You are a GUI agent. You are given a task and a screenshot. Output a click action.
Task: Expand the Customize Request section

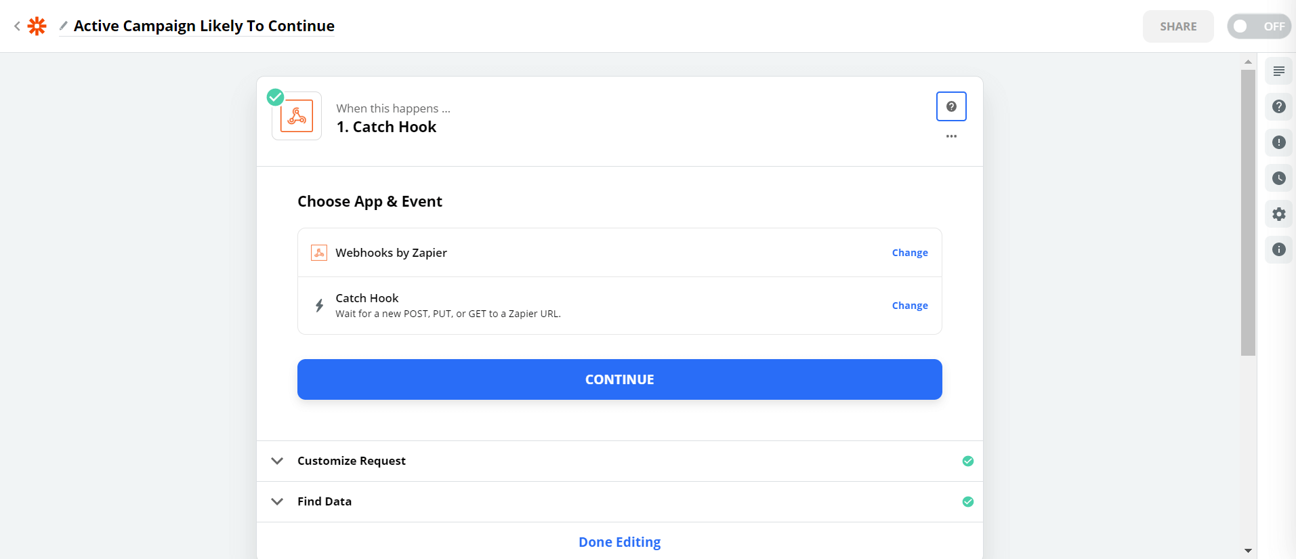(x=351, y=461)
